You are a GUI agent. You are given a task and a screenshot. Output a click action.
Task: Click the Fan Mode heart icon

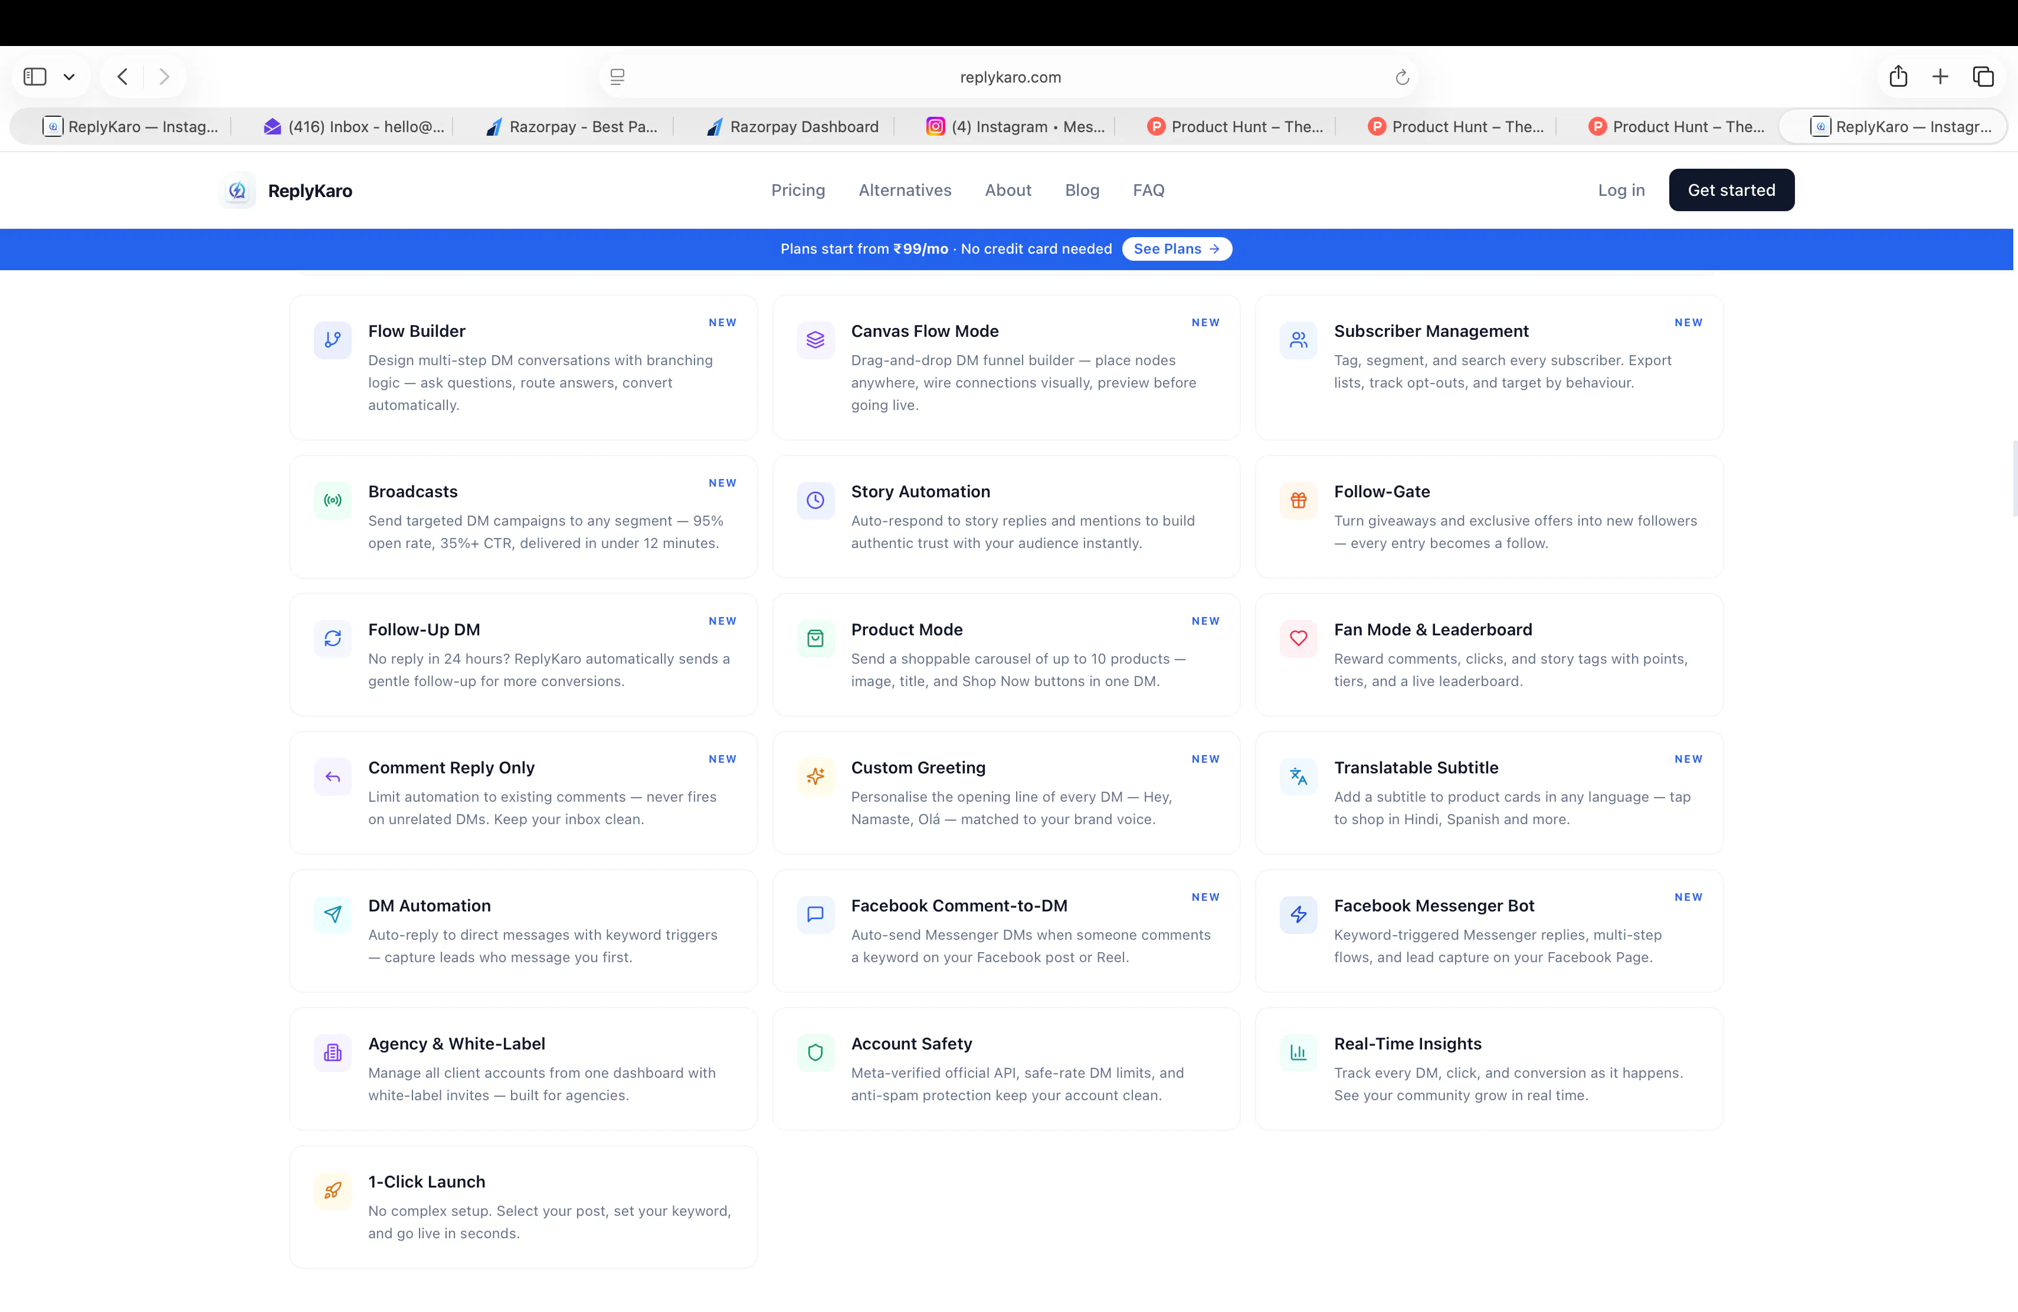(x=1298, y=638)
